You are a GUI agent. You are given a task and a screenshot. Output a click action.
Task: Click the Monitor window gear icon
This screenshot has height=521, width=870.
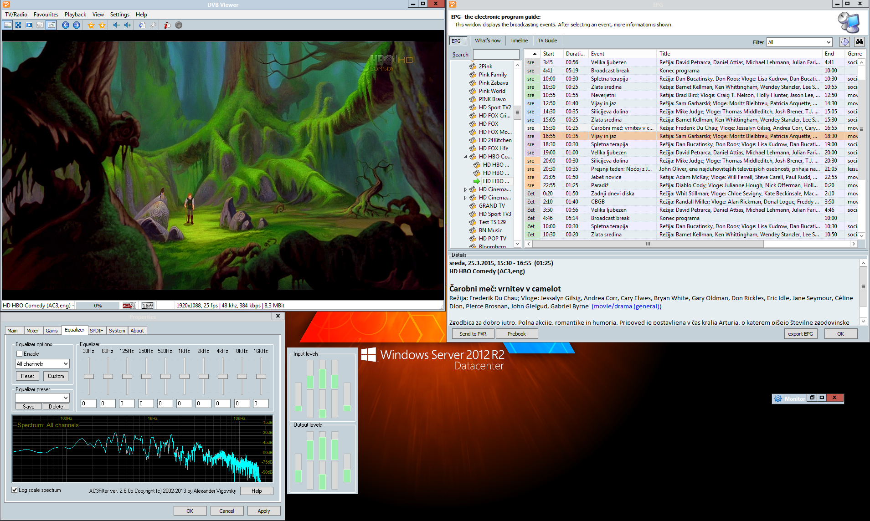pos(778,398)
